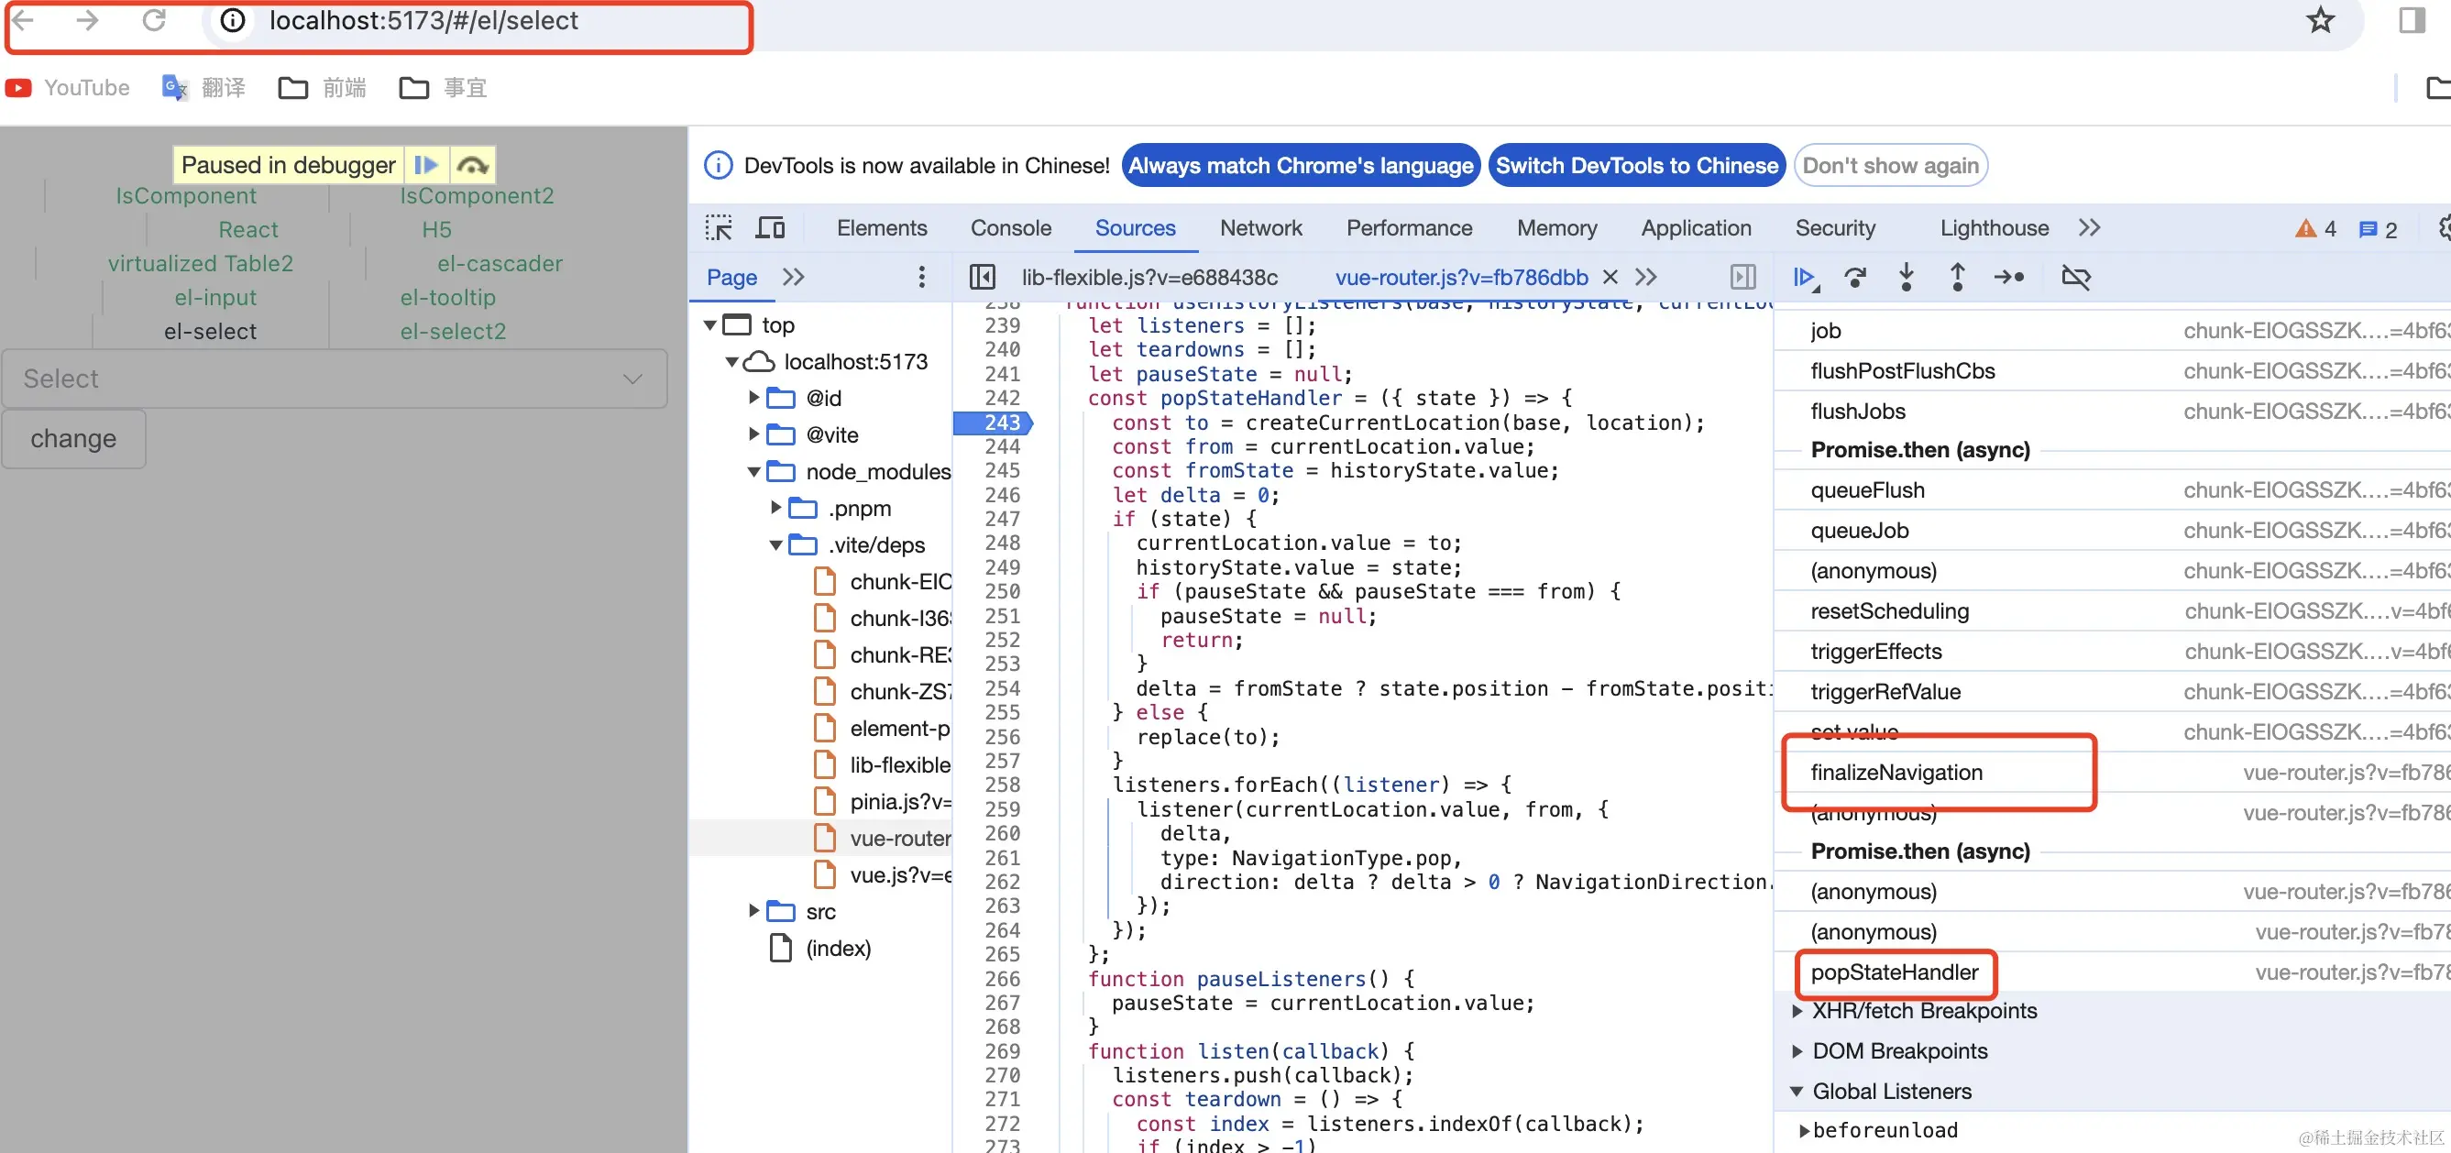Switch to the Console tab

click(x=1009, y=228)
